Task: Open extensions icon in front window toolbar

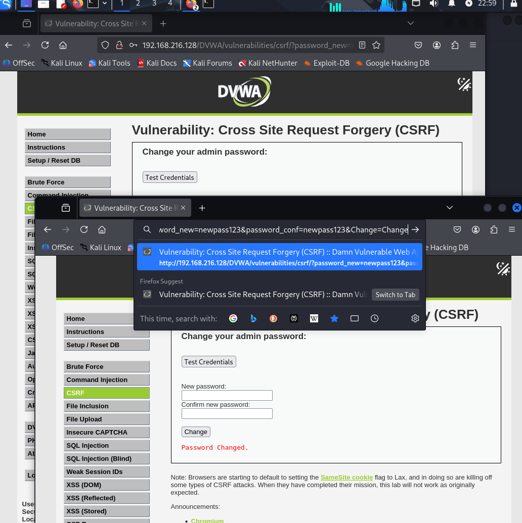Action: tap(494, 229)
